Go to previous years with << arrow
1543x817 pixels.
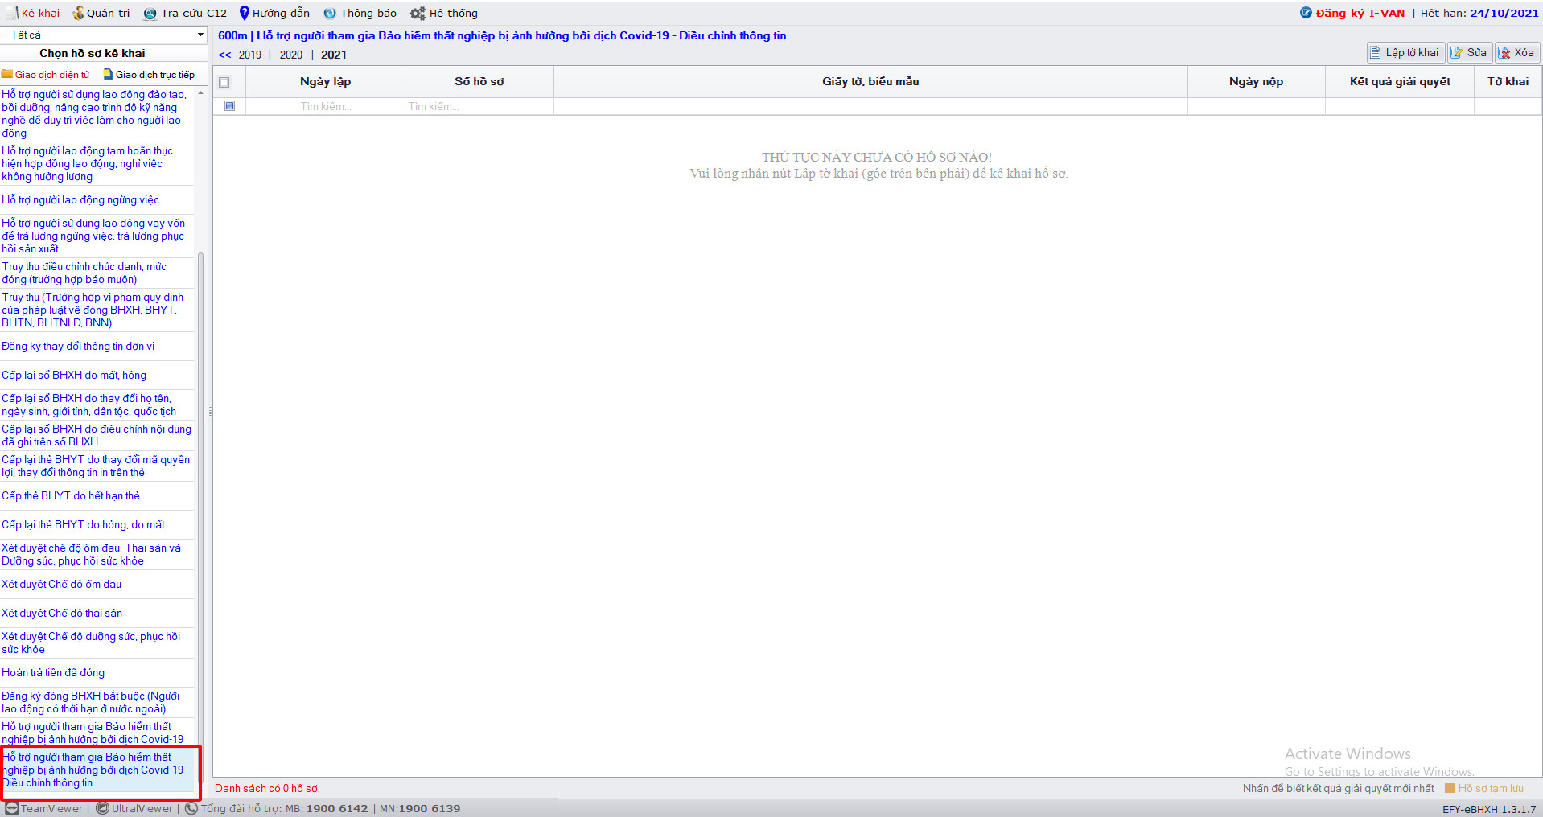click(224, 55)
